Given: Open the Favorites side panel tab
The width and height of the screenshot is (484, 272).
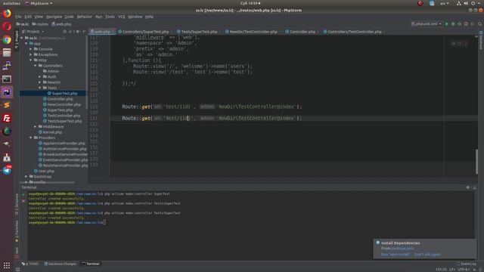Looking at the screenshot, I should pyautogui.click(x=17, y=231).
